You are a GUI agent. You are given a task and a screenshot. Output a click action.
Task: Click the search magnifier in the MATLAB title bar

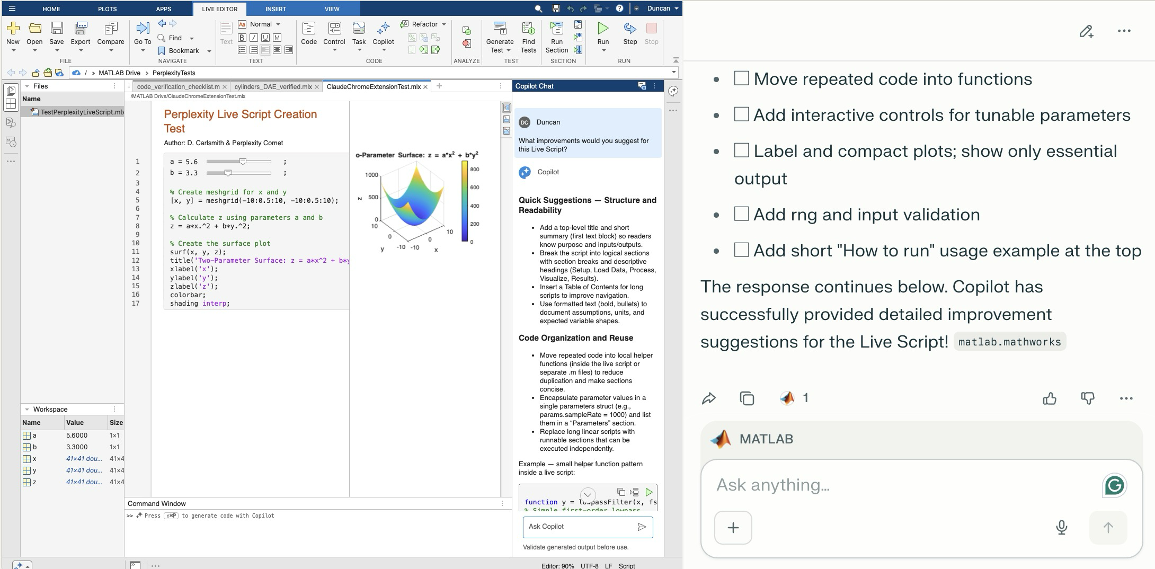pos(538,8)
